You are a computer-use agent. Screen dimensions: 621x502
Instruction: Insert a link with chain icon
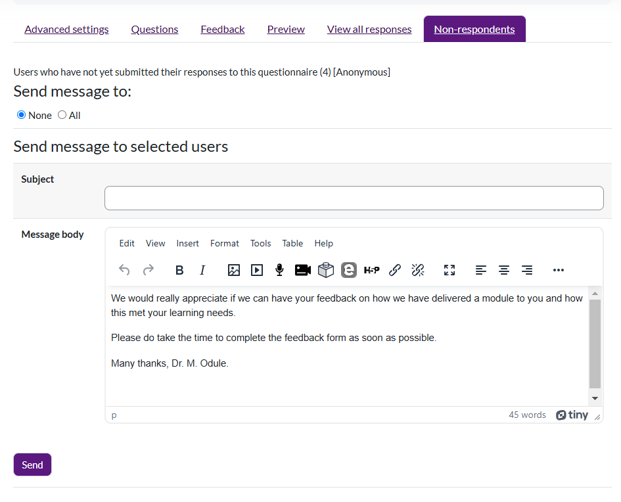[x=394, y=270]
